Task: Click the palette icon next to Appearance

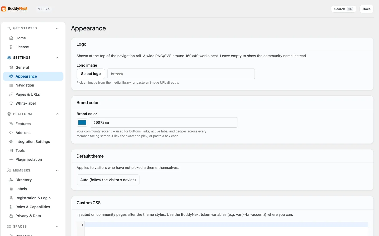Action: pos(11,76)
